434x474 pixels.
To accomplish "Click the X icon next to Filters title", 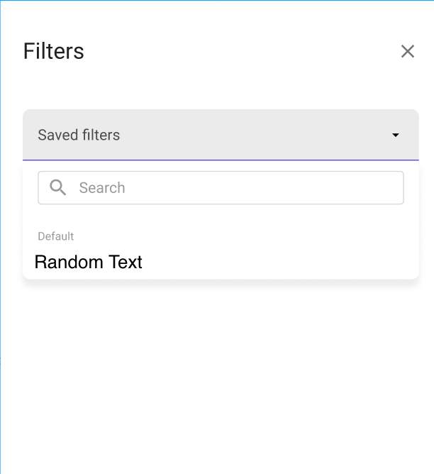I will (407, 51).
